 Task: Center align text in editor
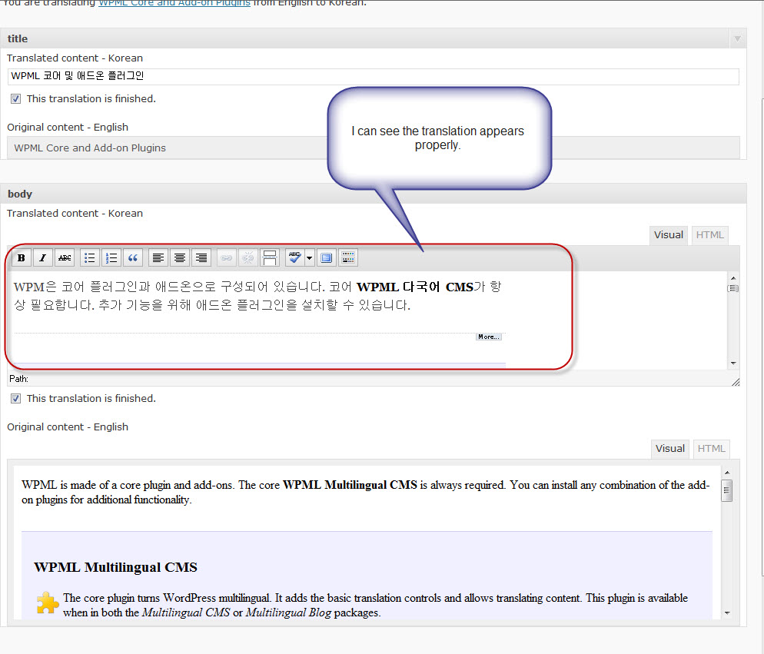point(179,257)
